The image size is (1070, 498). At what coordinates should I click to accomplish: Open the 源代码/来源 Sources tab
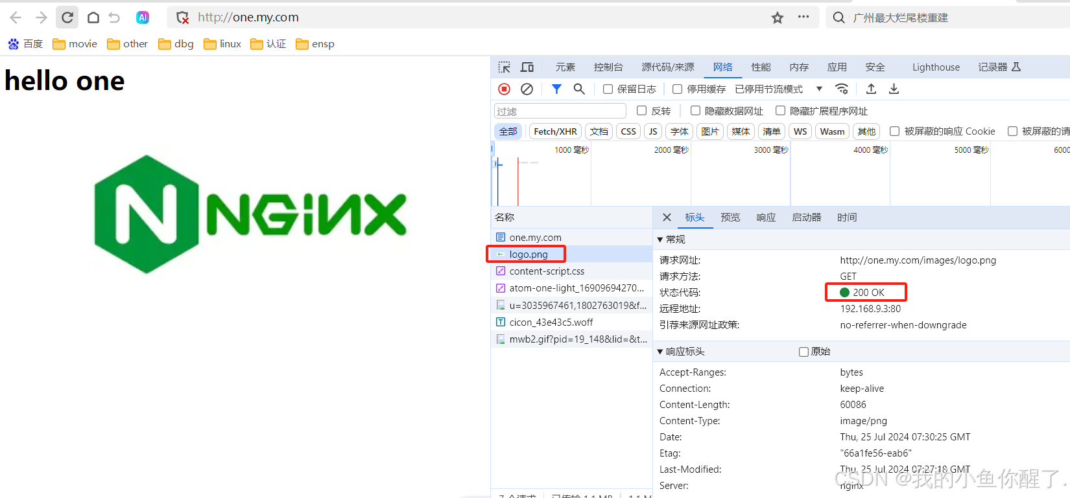tap(668, 67)
